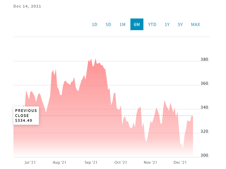The width and height of the screenshot is (226, 169).
Task: Click the Previous Close $334.49 label
Action: [26, 115]
